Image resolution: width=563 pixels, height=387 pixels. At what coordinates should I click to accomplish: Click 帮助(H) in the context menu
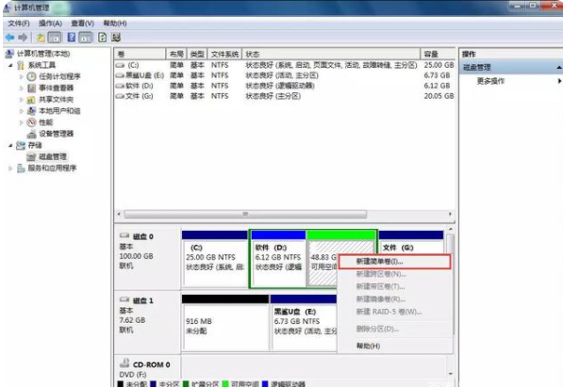pos(369,347)
